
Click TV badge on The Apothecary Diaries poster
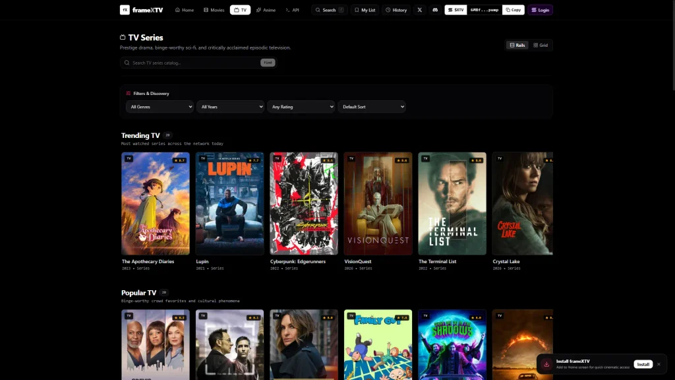click(x=129, y=158)
